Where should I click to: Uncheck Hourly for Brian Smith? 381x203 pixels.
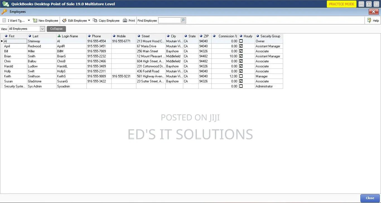click(241, 56)
